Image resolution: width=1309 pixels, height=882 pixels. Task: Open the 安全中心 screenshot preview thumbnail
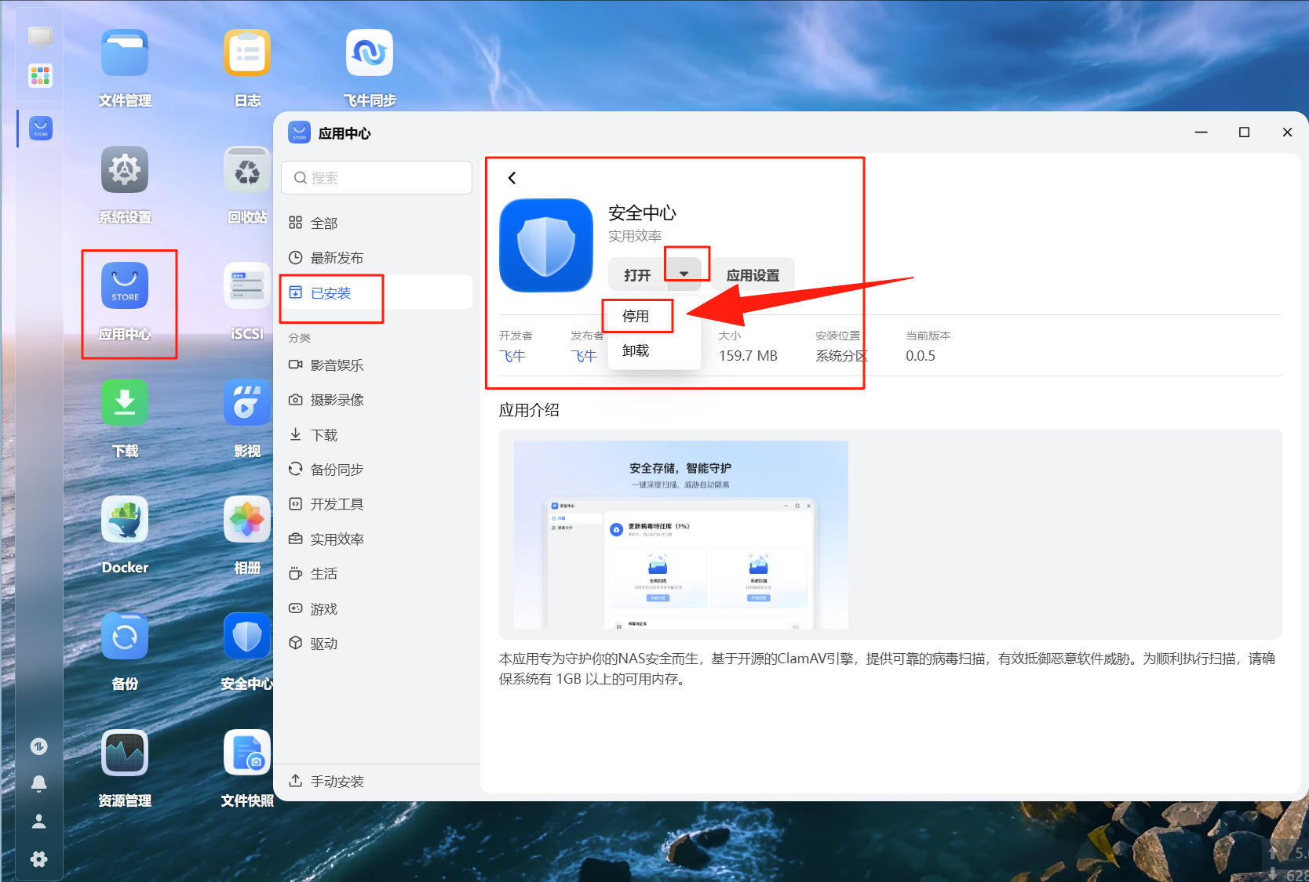(681, 535)
